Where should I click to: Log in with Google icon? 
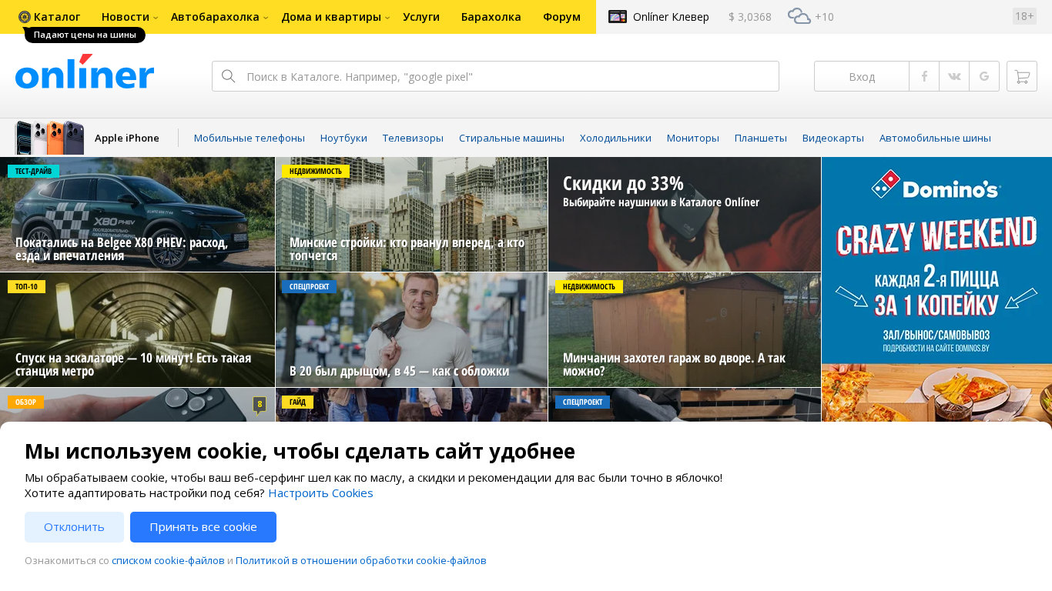(x=984, y=76)
